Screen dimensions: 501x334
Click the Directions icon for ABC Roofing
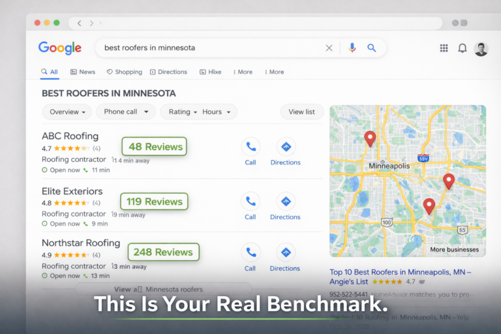pos(286,147)
